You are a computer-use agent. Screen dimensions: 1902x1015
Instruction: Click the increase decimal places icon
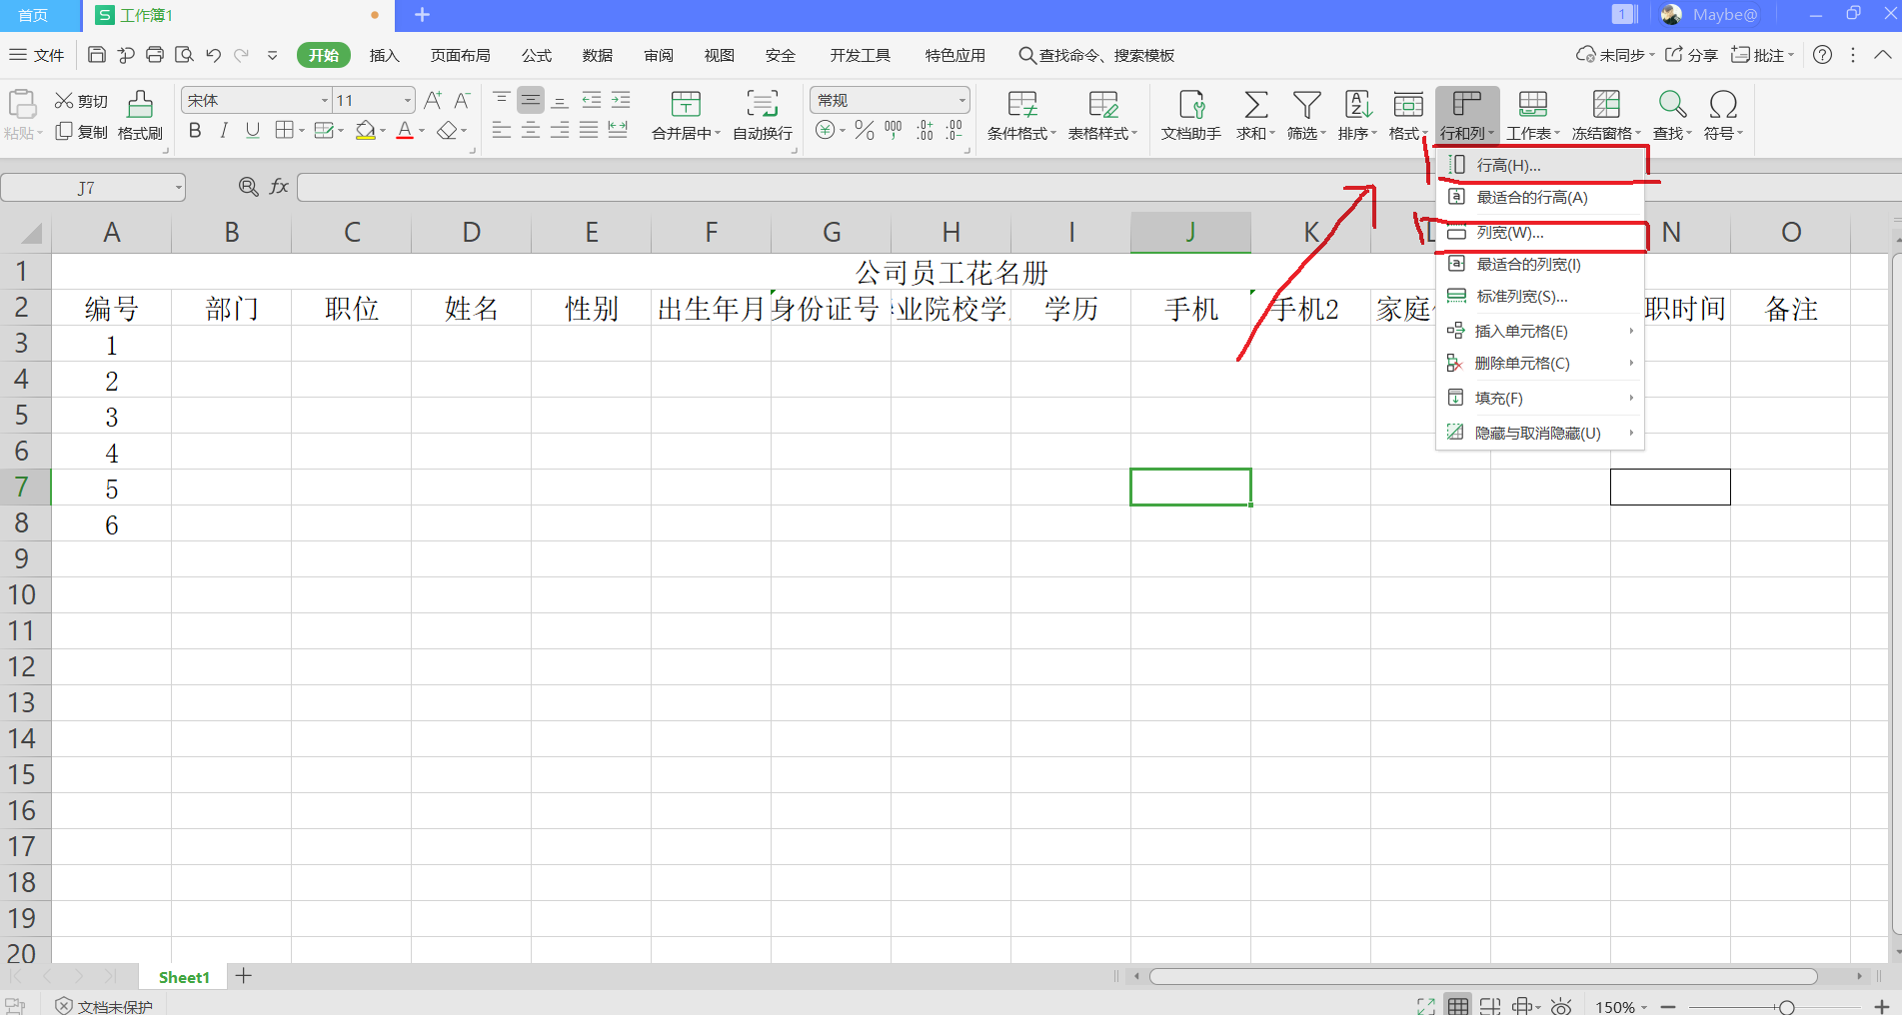pos(925,130)
